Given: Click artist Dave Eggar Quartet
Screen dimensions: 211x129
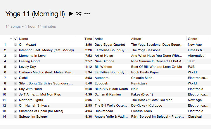Looking at the screenshot, I should (110, 45).
